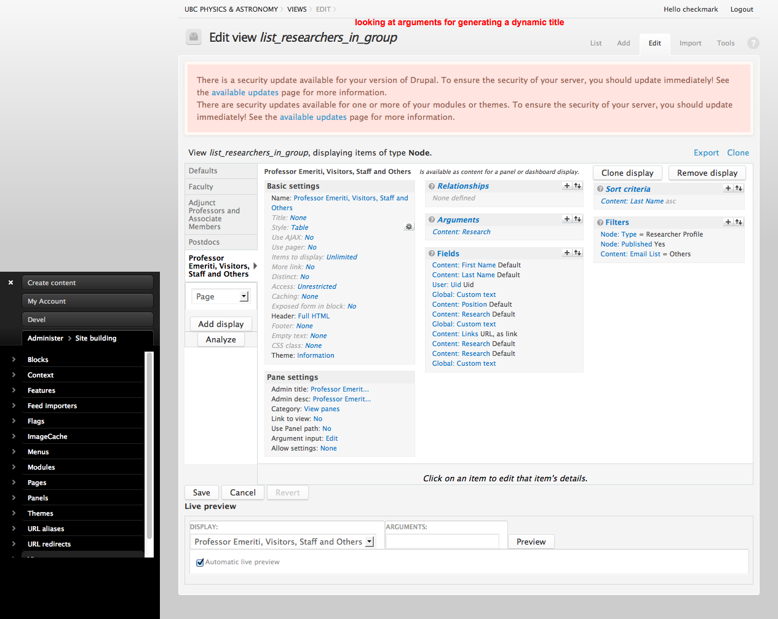This screenshot has width=778, height=619.
Task: Open the Export link
Action: tap(705, 153)
